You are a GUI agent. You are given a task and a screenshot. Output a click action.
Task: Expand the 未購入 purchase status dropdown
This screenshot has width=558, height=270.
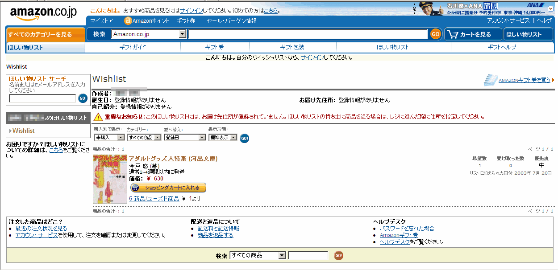(121, 138)
